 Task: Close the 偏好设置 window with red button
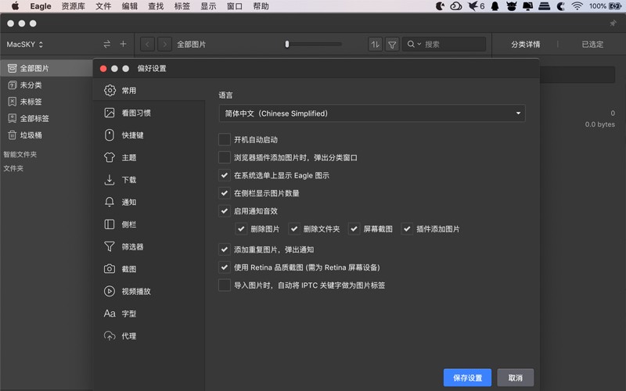point(103,69)
